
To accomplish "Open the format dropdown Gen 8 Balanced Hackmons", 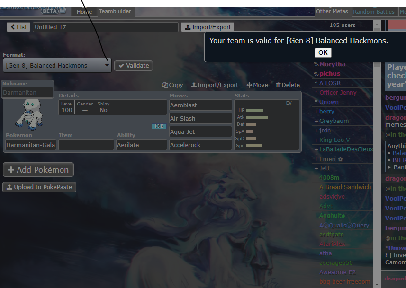I will (x=57, y=65).
